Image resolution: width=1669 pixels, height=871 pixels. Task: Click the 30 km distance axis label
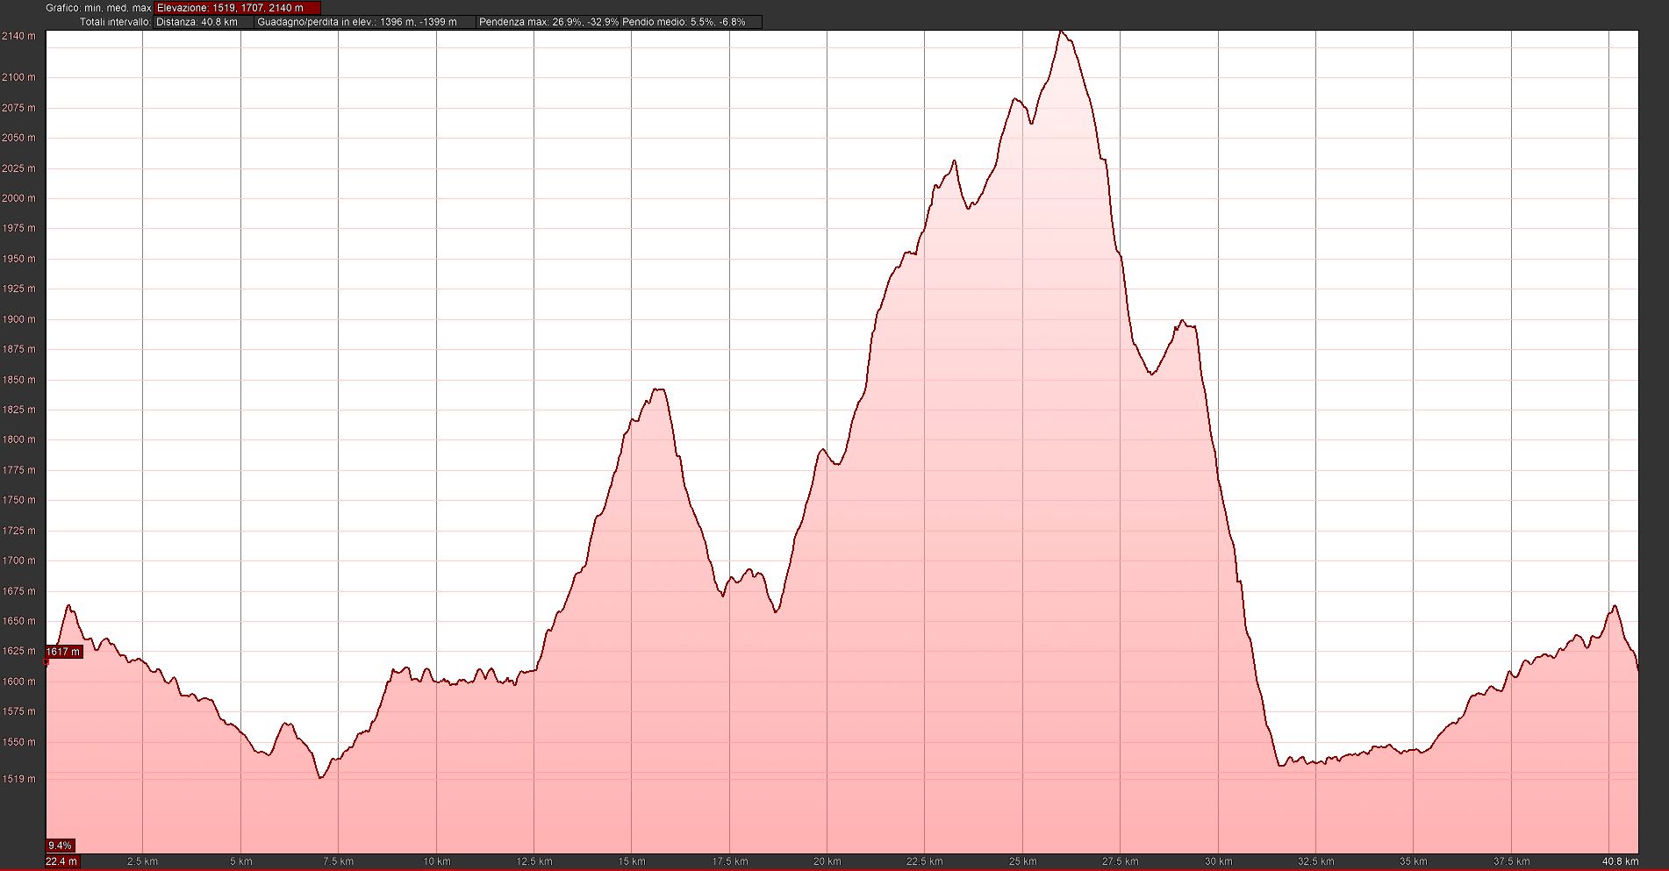click(x=1218, y=861)
